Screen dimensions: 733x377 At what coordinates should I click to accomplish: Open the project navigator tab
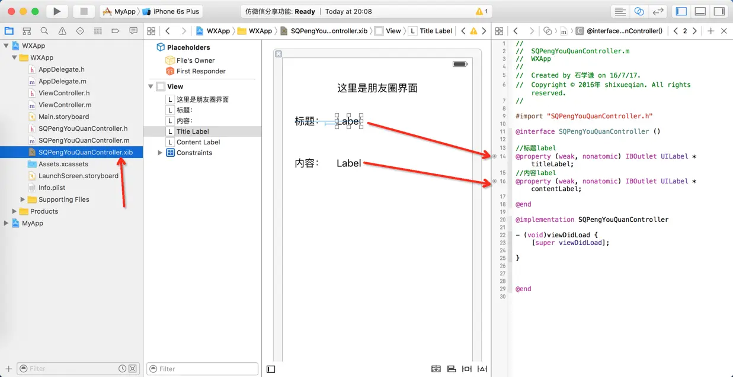9,31
